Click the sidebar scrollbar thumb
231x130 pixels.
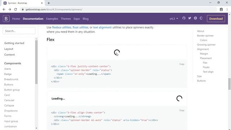36,62
